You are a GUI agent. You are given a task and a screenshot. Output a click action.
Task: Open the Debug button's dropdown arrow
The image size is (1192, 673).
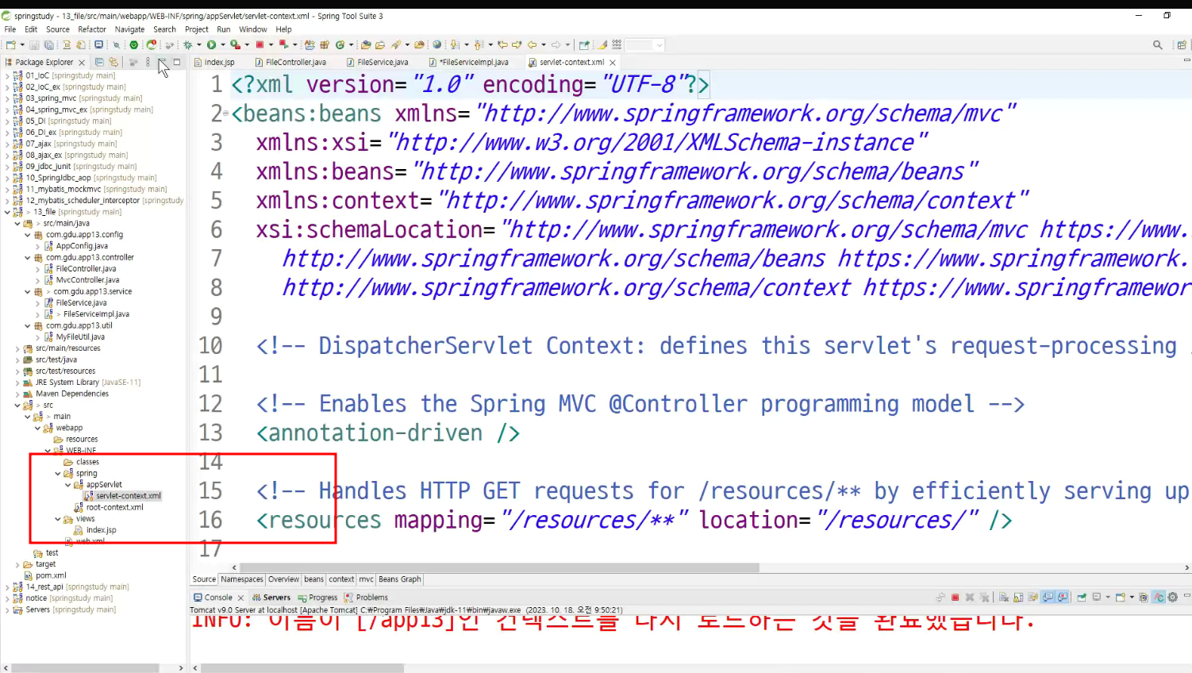[x=199, y=45]
